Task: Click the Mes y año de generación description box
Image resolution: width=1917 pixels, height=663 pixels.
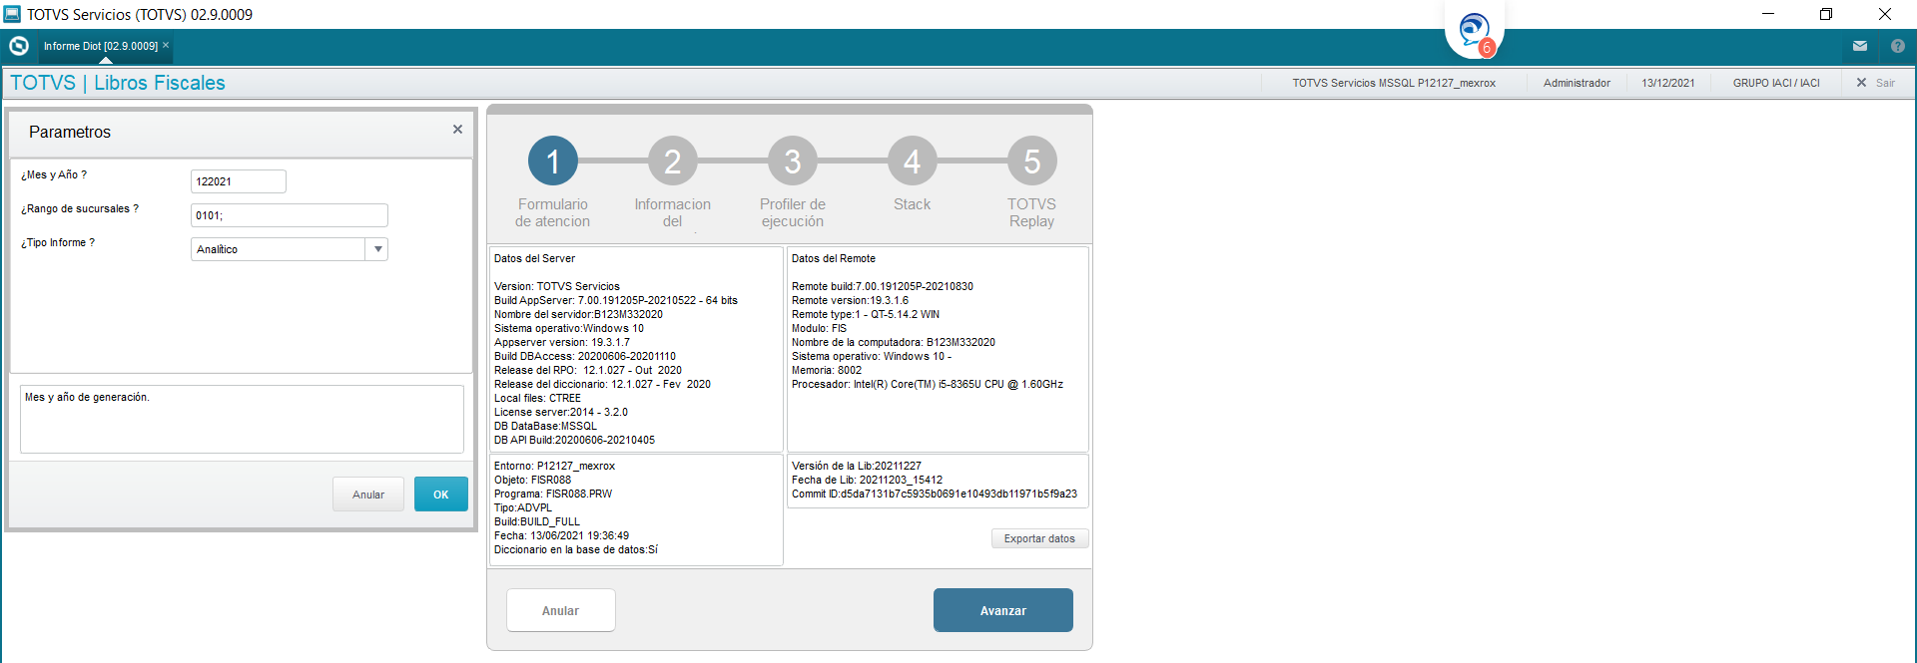Action: 242,419
